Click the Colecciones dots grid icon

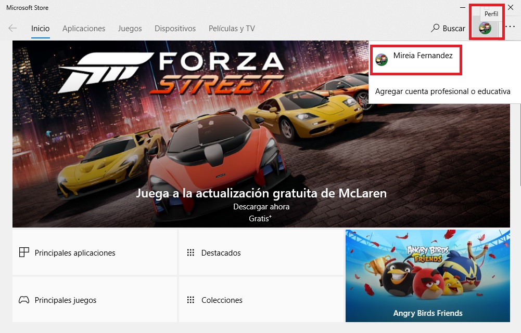click(x=190, y=300)
